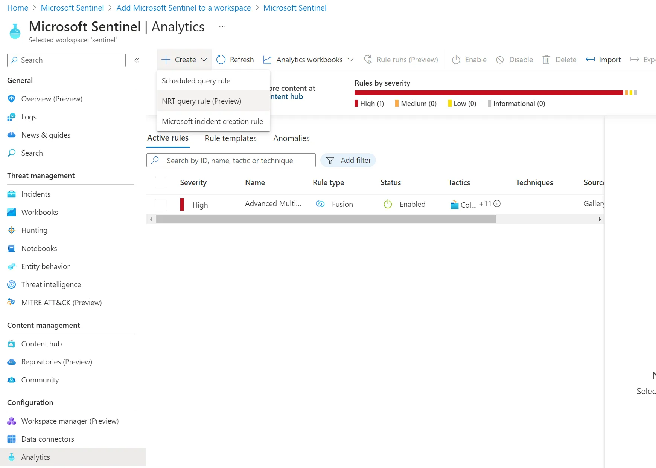This screenshot has width=656, height=468.
Task: Click the Hunting crosshair icon
Action: [x=12, y=230]
